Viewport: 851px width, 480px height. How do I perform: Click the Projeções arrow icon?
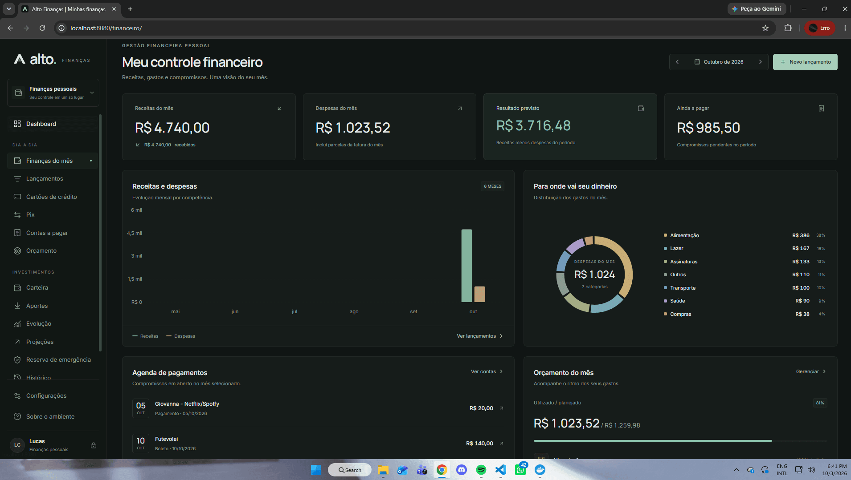tap(17, 342)
